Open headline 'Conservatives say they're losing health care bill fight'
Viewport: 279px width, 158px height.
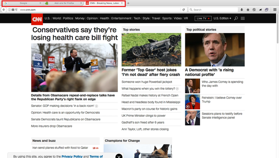pos(75,34)
